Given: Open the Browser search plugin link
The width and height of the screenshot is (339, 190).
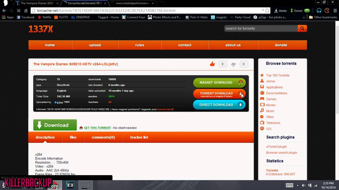Looking at the screenshot, I should (x=282, y=153).
